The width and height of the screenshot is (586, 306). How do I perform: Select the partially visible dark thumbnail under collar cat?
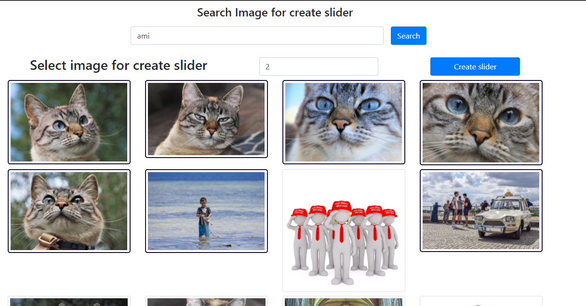[69, 301]
